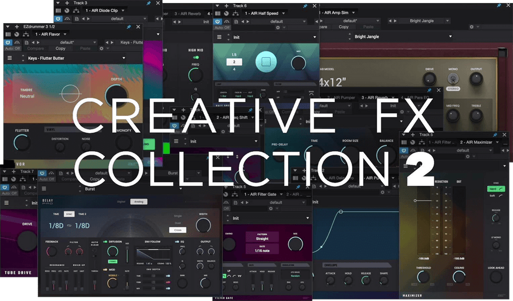Click plus icon in Track 5 Maximizer window
Screen dimensions: 513x301
click(x=413, y=134)
